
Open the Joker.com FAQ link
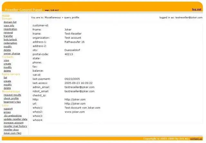(x=13, y=133)
